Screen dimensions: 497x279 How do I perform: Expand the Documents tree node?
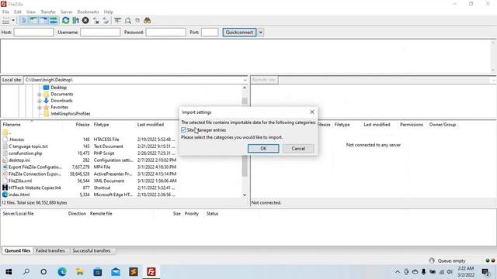[40, 95]
